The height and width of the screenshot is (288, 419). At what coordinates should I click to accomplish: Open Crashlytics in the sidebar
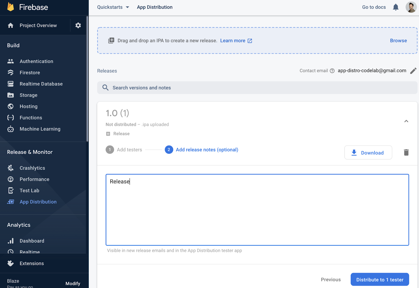(x=32, y=168)
